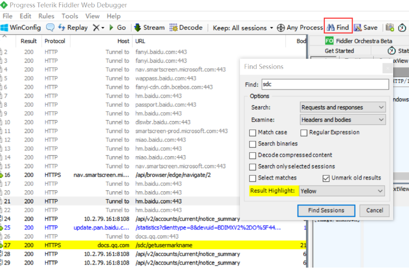Sort by the Protocol column header
The width and height of the screenshot is (409, 274).
[x=55, y=41]
